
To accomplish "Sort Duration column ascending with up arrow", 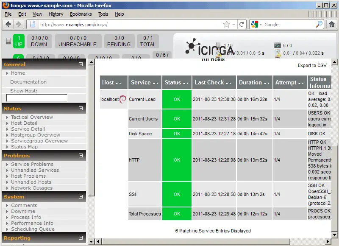I will tap(265, 83).
